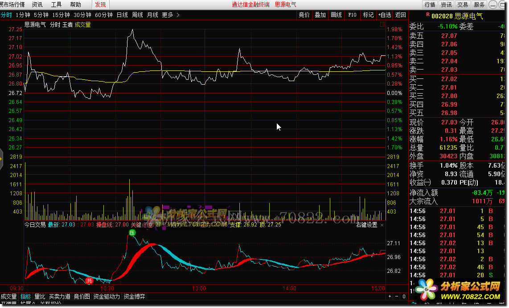Click the 服务 service button
This screenshot has height=308, width=509.
(479, 4)
